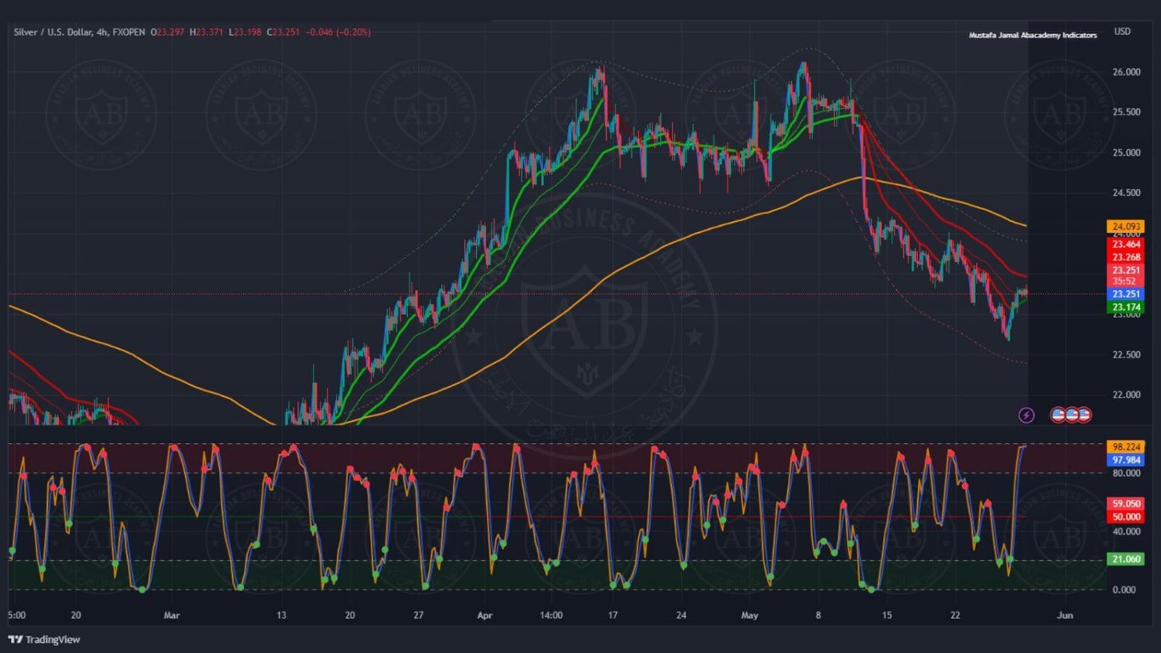Image resolution: width=1161 pixels, height=653 pixels.
Task: Click the 14:00 label on time axis
Action: point(551,616)
